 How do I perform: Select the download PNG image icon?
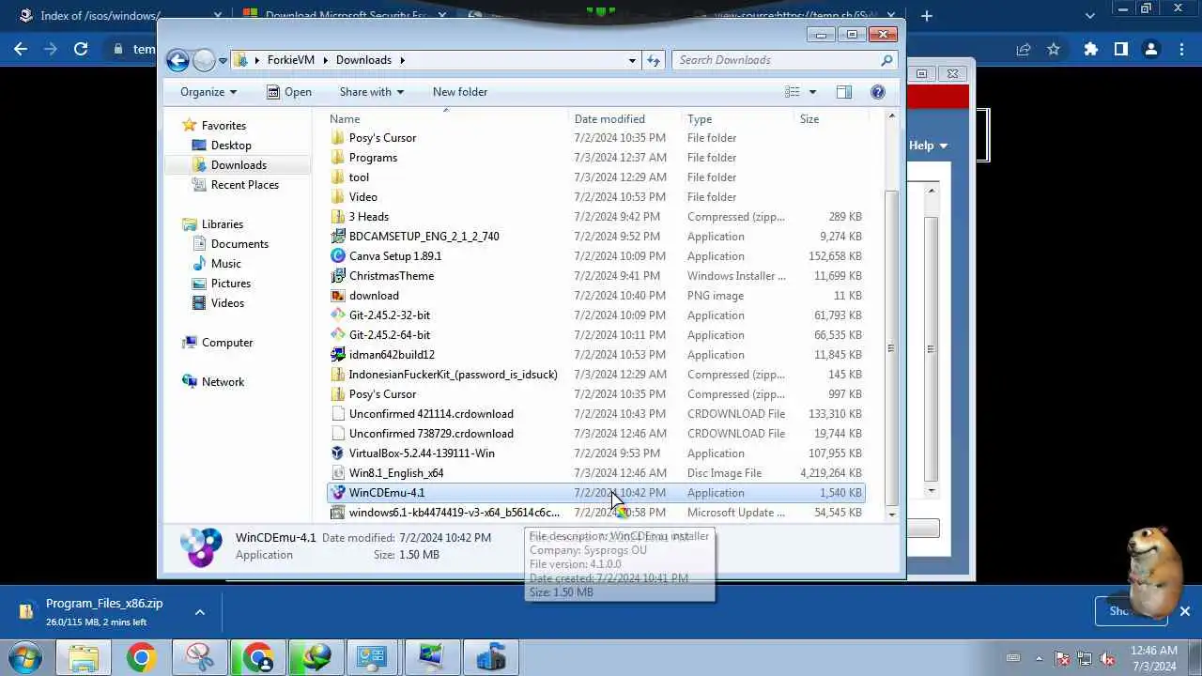click(x=338, y=296)
